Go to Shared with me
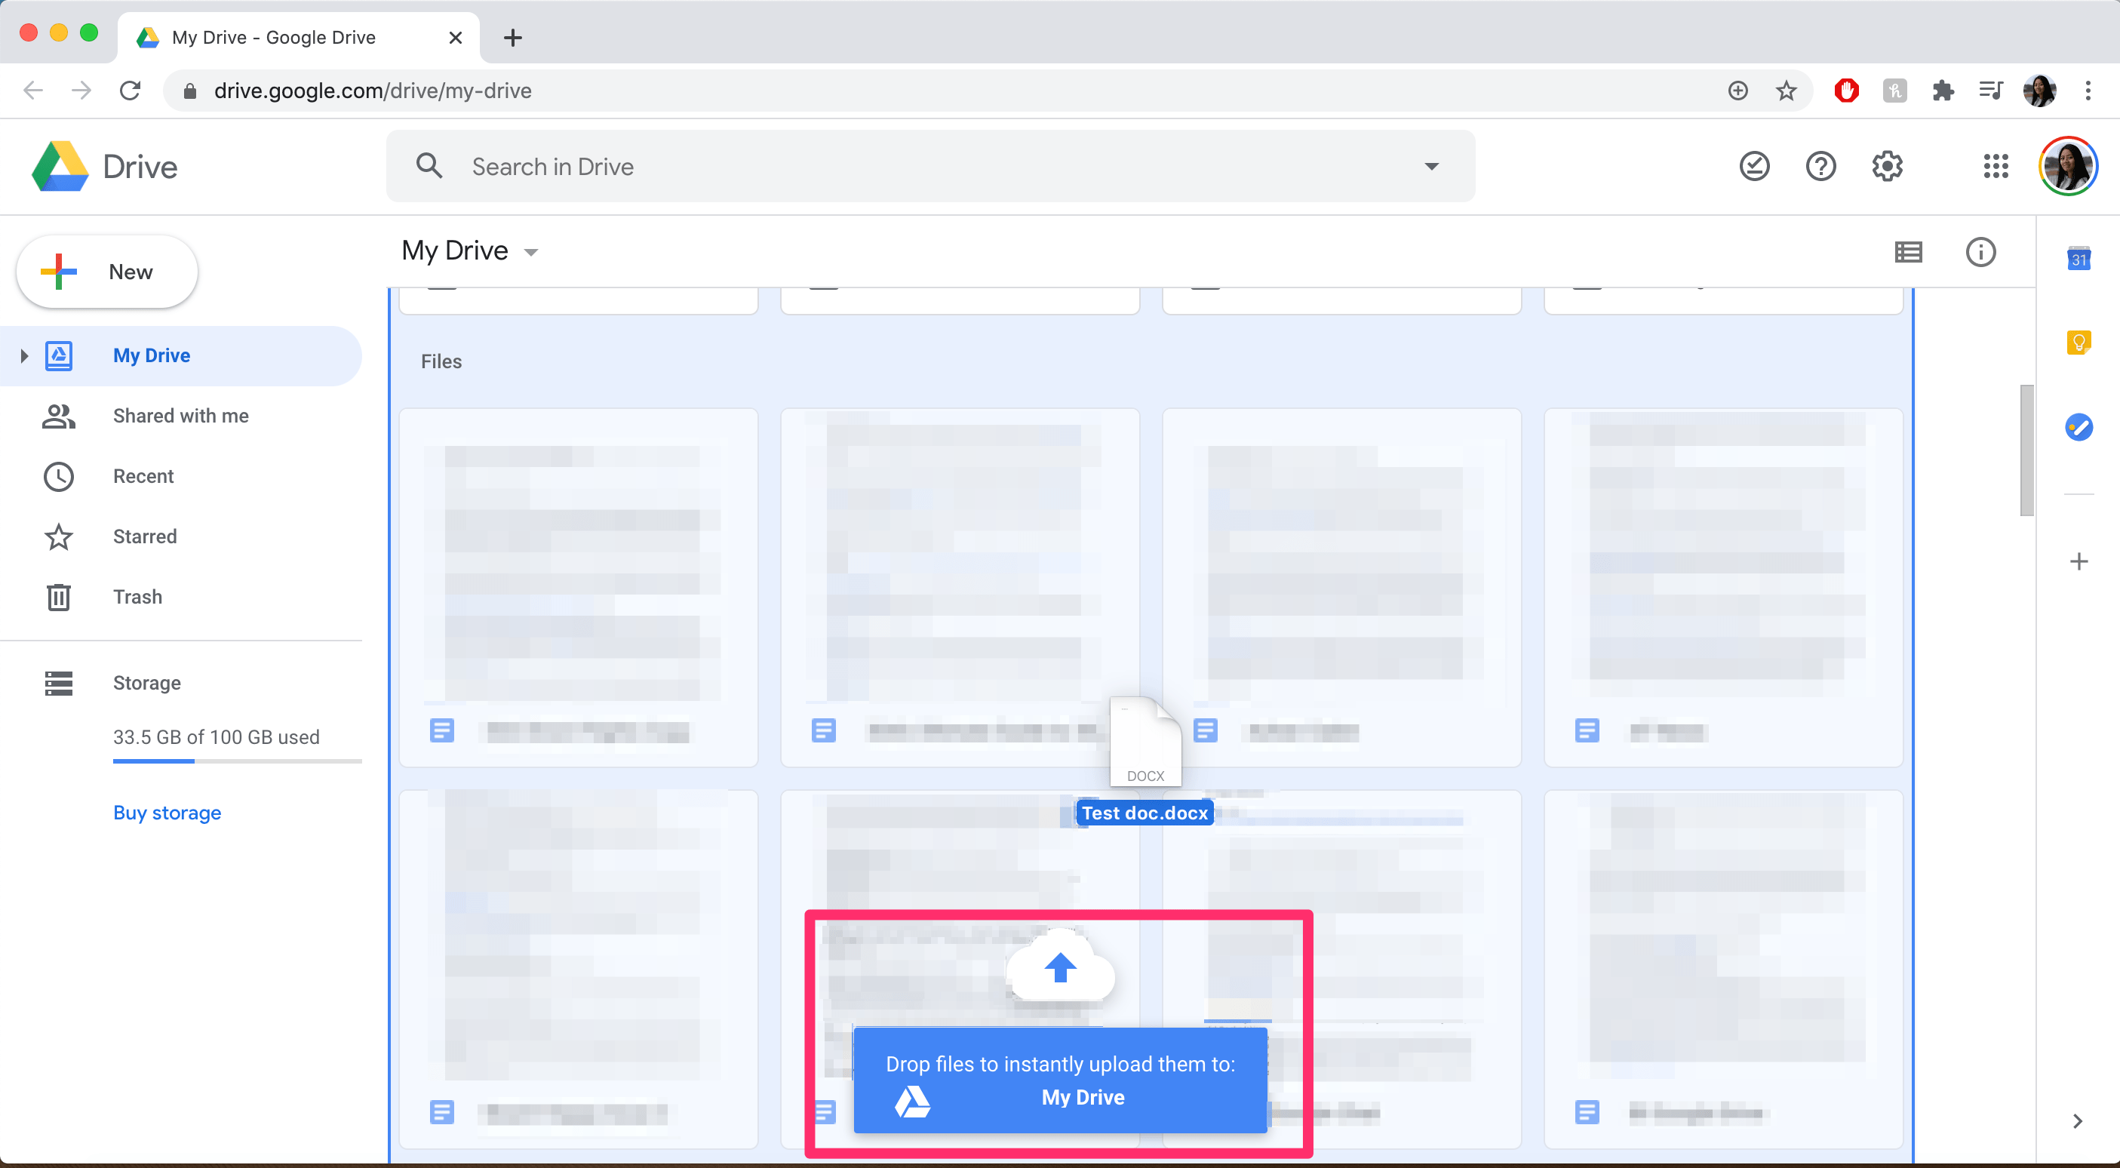 pyautogui.click(x=180, y=416)
